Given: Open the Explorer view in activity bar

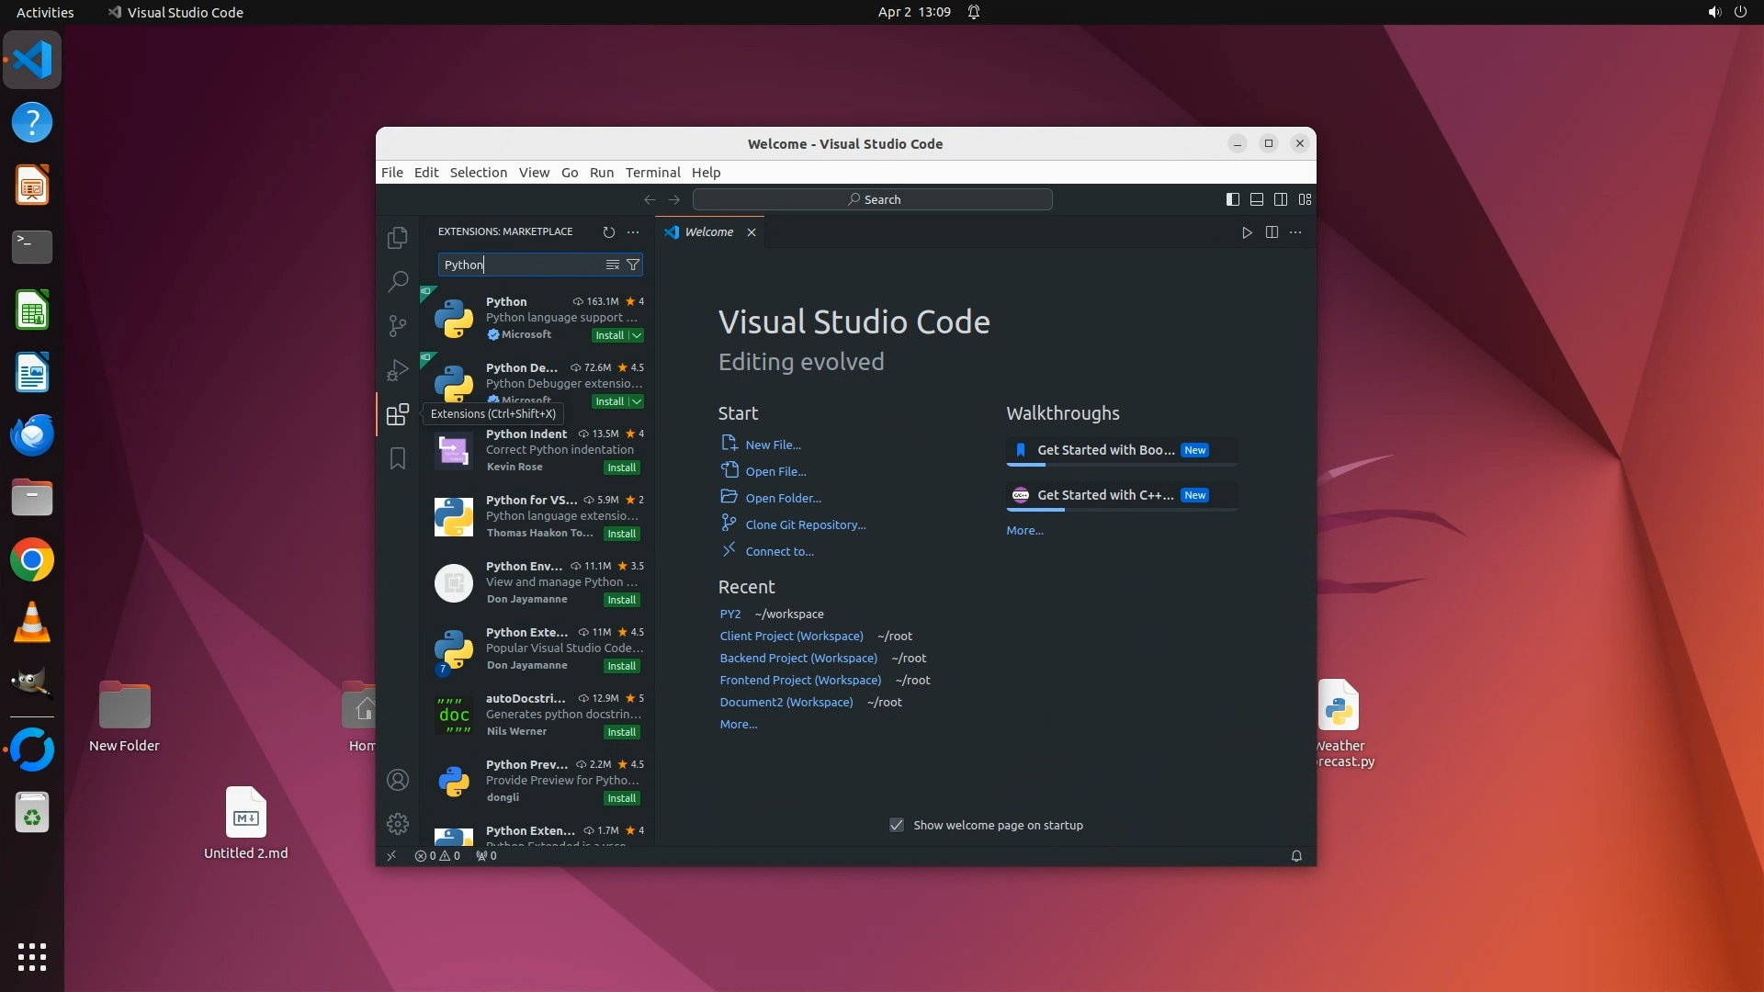Looking at the screenshot, I should coord(397,238).
